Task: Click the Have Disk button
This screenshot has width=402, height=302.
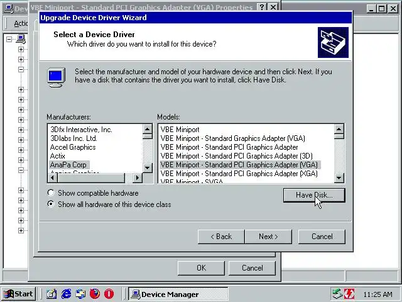Action: click(x=314, y=195)
